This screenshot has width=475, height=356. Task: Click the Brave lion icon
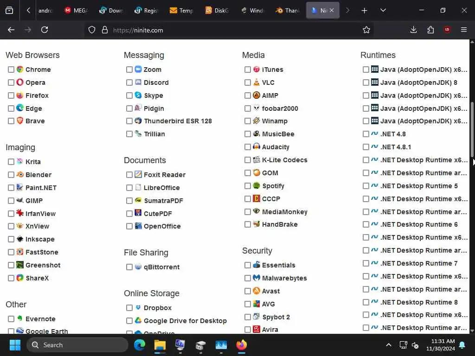pyautogui.click(x=20, y=121)
